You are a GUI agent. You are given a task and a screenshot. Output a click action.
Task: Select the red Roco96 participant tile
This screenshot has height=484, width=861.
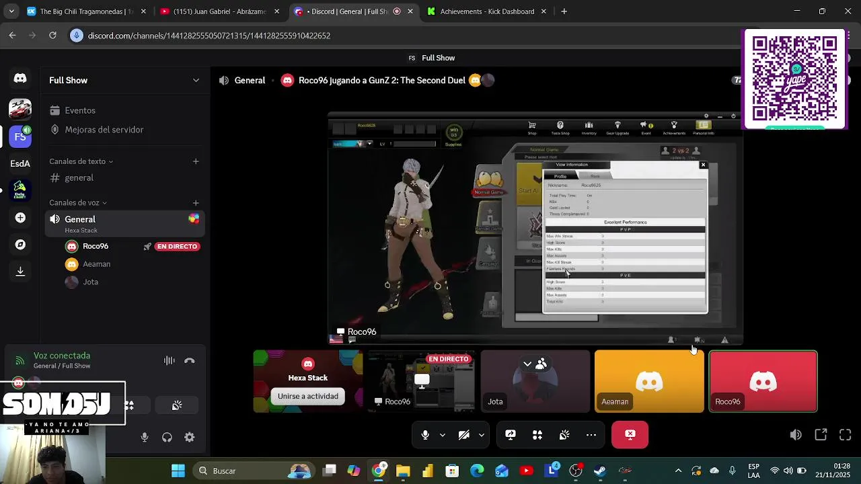tap(763, 381)
